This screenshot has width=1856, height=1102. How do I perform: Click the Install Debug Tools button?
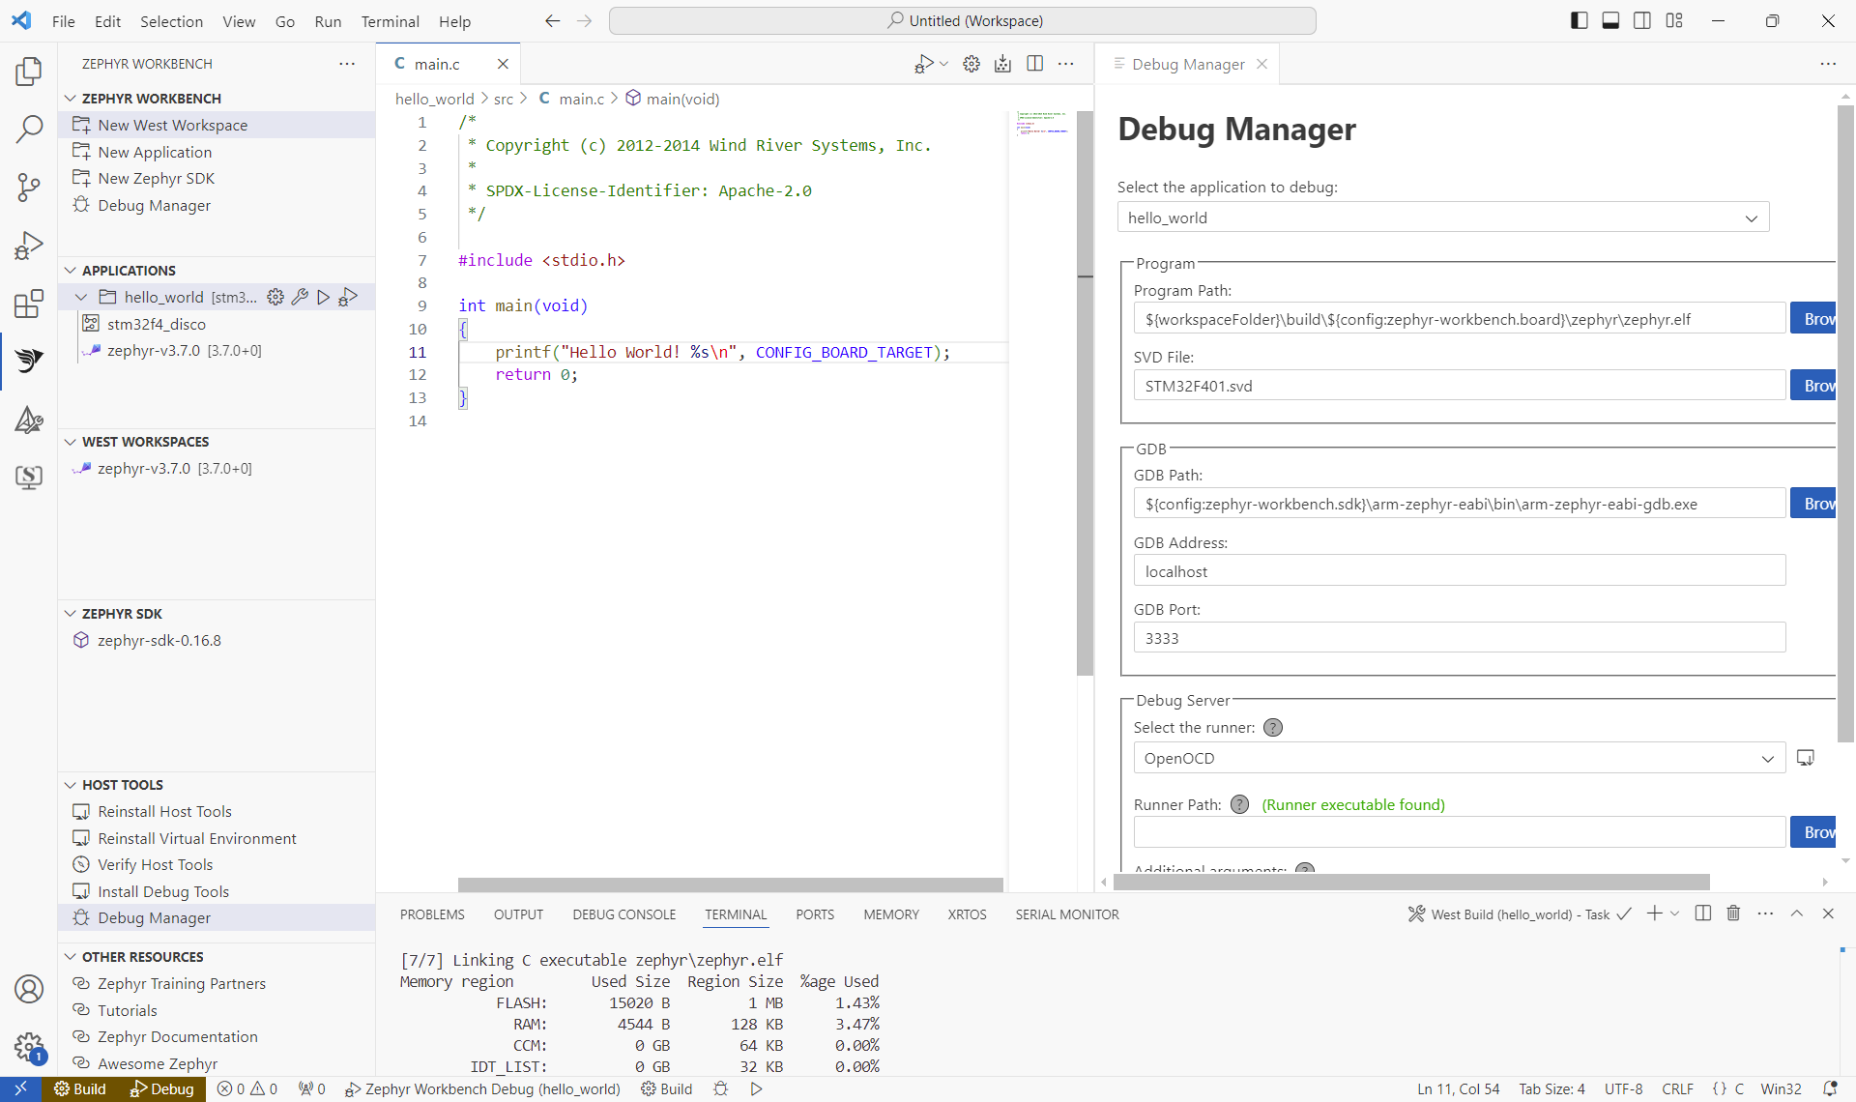[x=162, y=891]
